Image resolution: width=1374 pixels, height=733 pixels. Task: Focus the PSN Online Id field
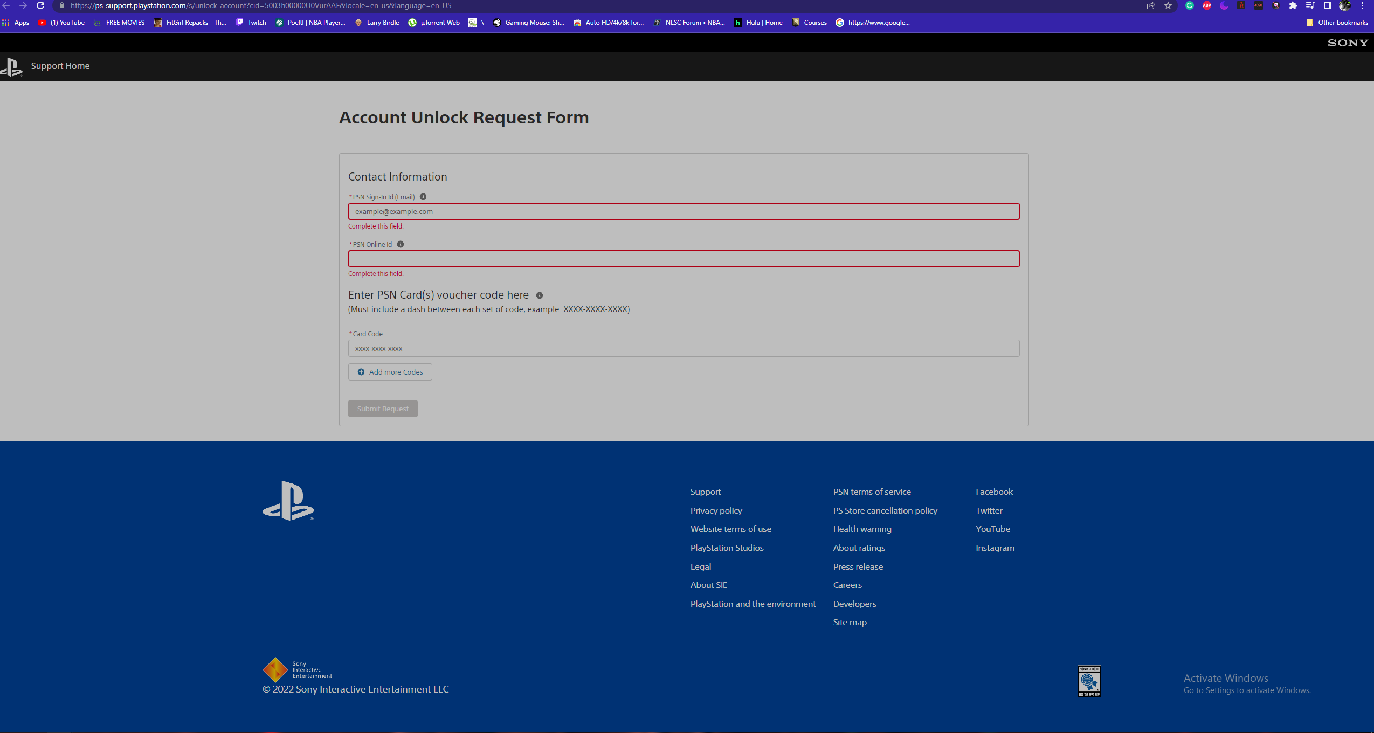[x=683, y=259]
